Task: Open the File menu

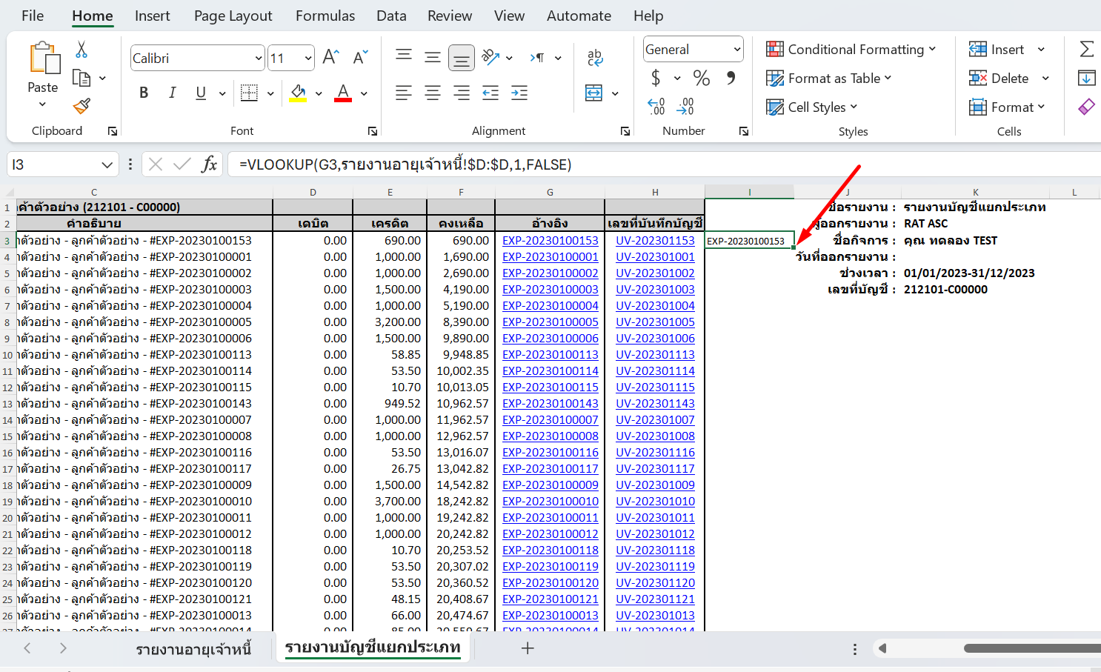Action: (x=33, y=16)
